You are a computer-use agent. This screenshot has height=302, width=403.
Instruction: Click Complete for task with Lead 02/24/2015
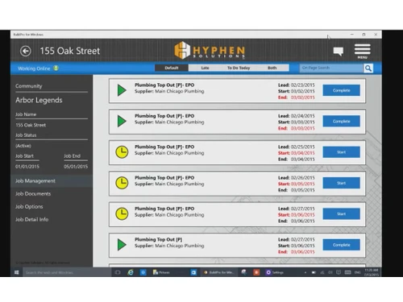341,121
